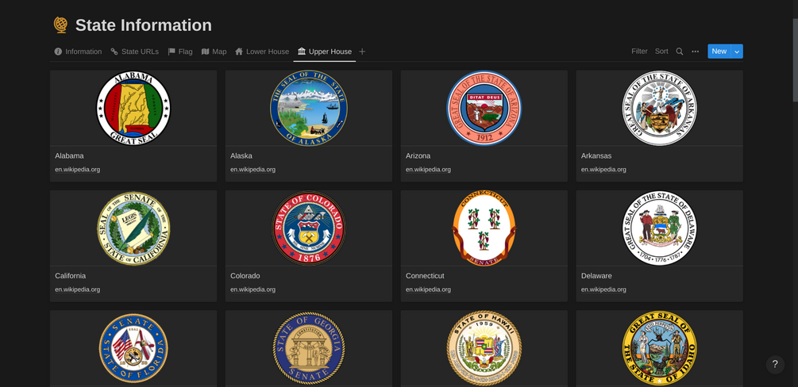Open the Sort options
The height and width of the screenshot is (387, 798).
pos(661,52)
